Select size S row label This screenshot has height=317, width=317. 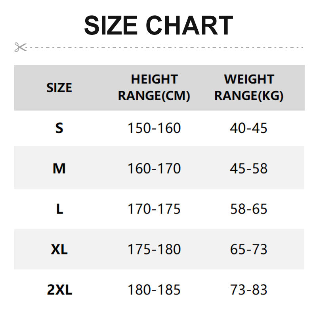[x=59, y=128]
